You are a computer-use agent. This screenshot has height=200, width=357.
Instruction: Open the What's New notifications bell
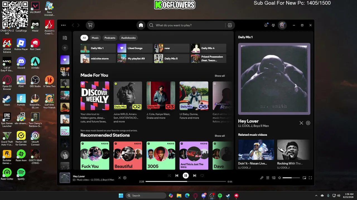(266, 25)
